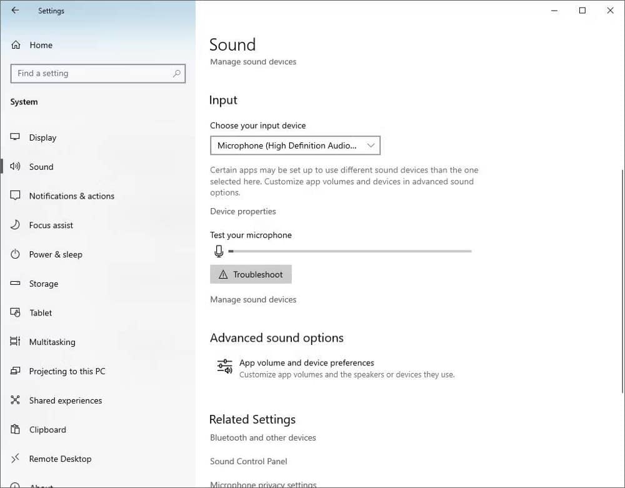
Task: Select Clipboard in the sidebar
Action: click(x=47, y=429)
